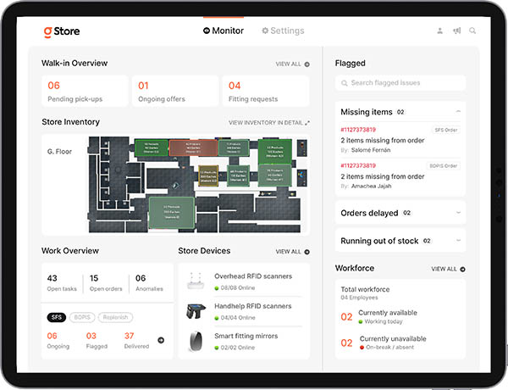Switch to the Settings tab
This screenshot has height=390, width=508.
pyautogui.click(x=283, y=31)
